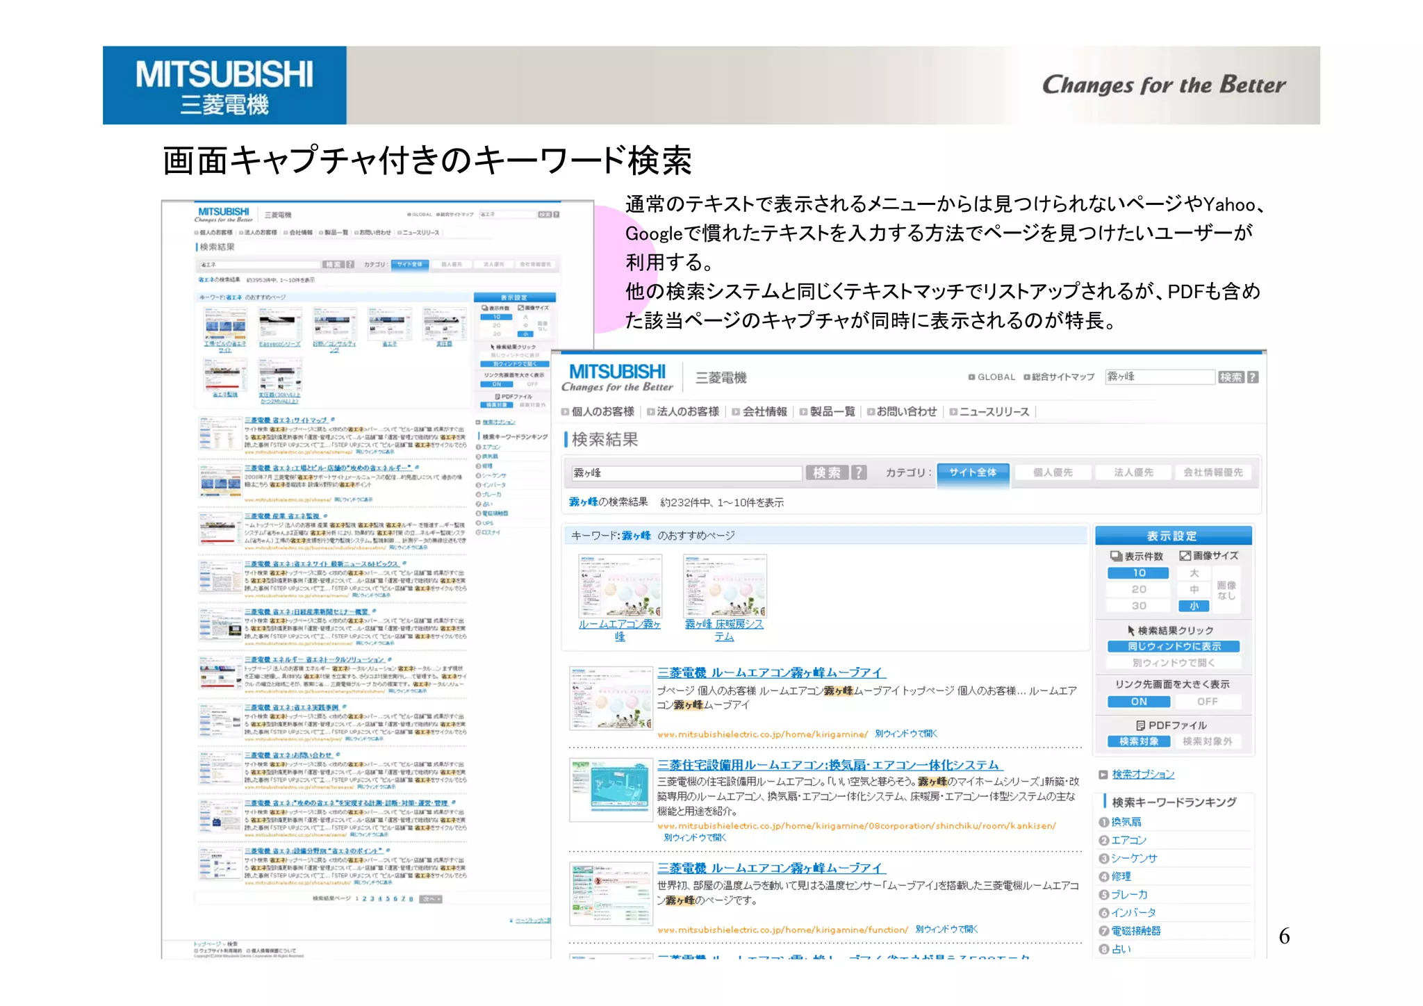This screenshot has height=1006, width=1423.
Task: Click the MITSUBISHI 三菱電機 logo in the slide header
Action: pos(224,85)
